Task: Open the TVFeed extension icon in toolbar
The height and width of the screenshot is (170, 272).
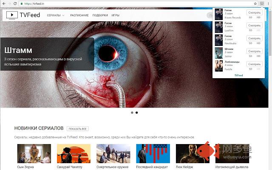Action: (x=262, y=3)
